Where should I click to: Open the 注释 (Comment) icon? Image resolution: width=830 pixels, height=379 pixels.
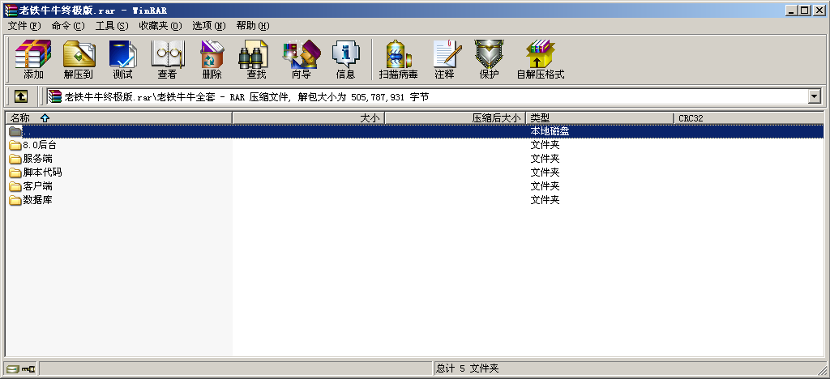[444, 60]
